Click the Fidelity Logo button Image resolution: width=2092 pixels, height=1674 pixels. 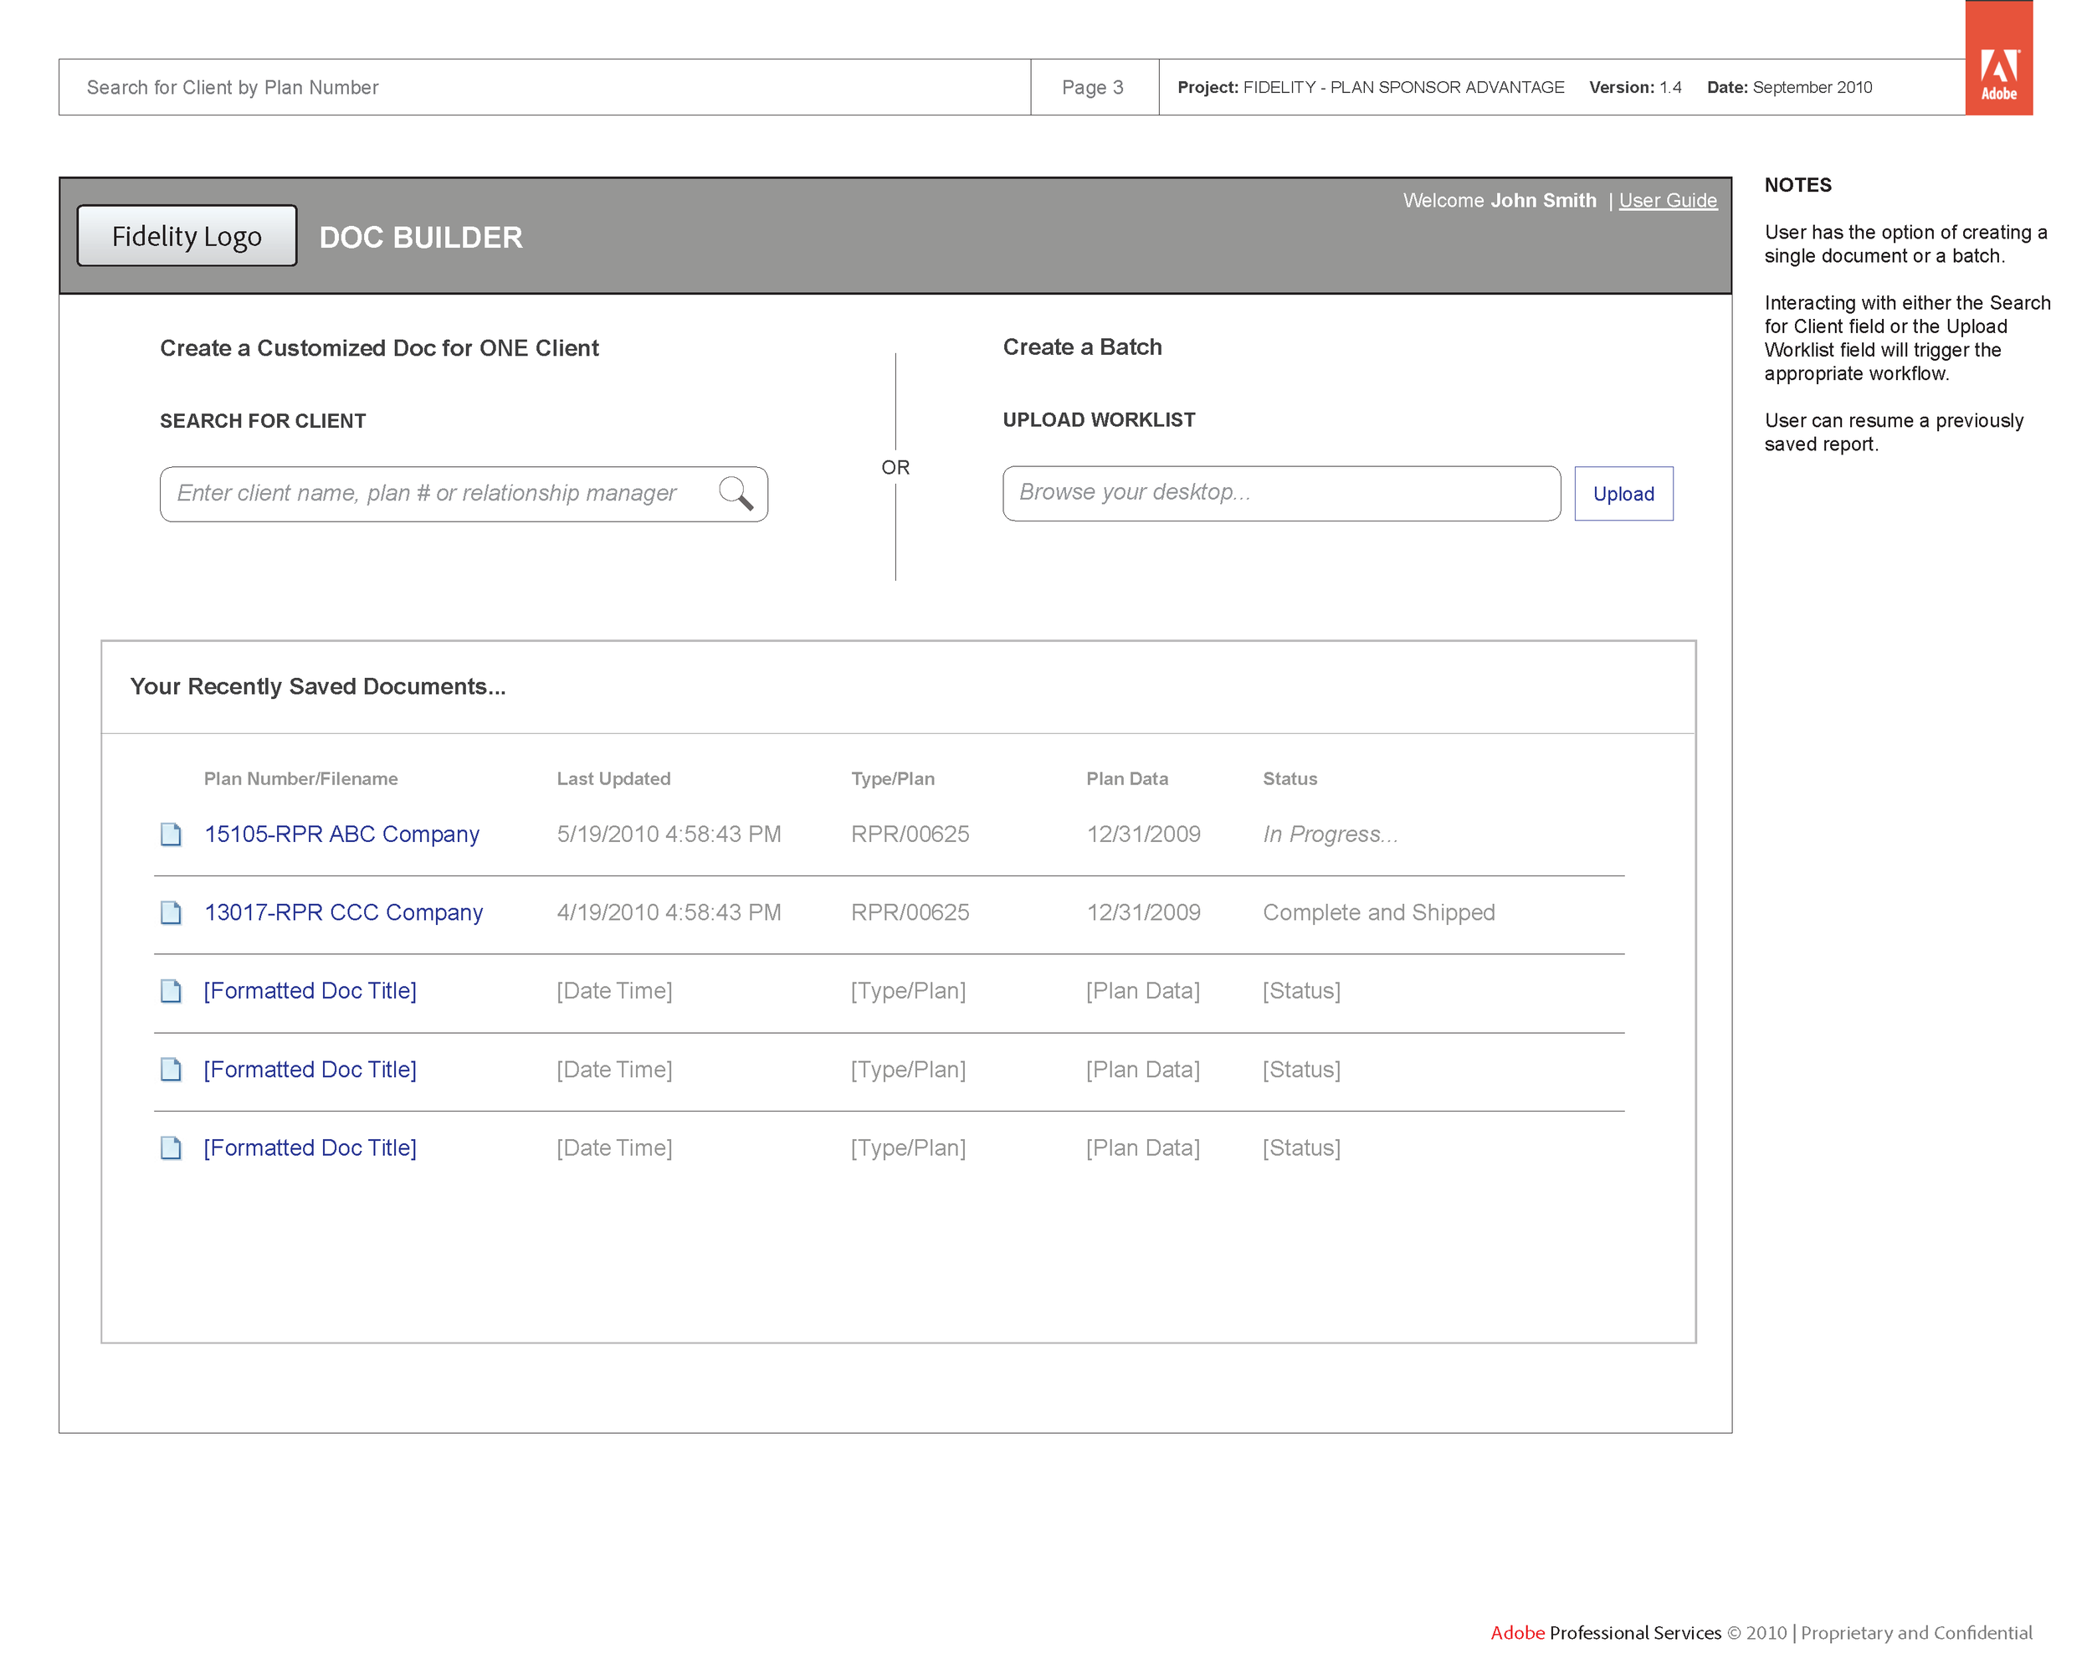pyautogui.click(x=187, y=236)
